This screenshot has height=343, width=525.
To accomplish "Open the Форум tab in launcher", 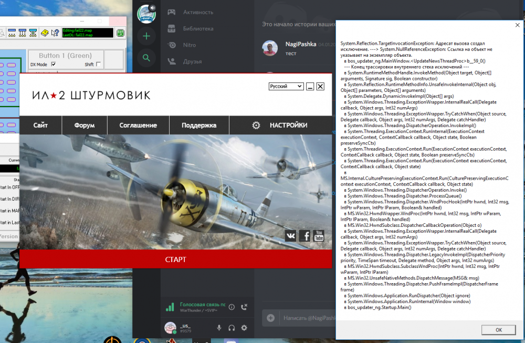I will click(x=85, y=125).
